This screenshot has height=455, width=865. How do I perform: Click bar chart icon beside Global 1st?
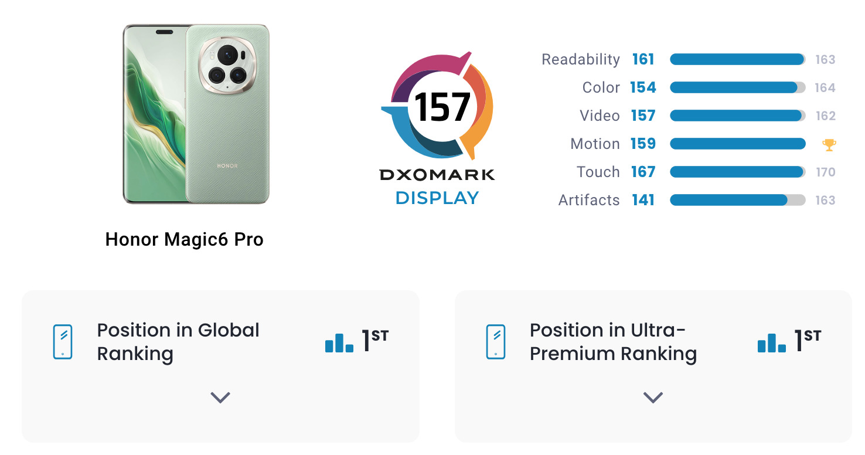[x=339, y=342]
